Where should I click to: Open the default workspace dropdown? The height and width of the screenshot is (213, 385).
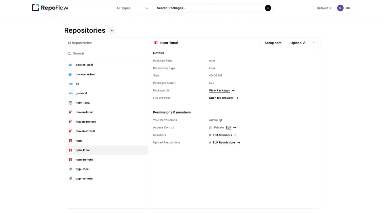click(x=323, y=8)
